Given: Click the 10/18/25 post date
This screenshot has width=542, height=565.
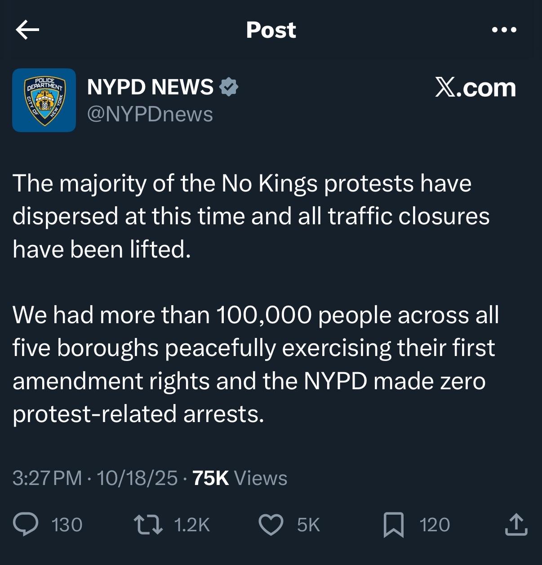Looking at the screenshot, I should (137, 478).
